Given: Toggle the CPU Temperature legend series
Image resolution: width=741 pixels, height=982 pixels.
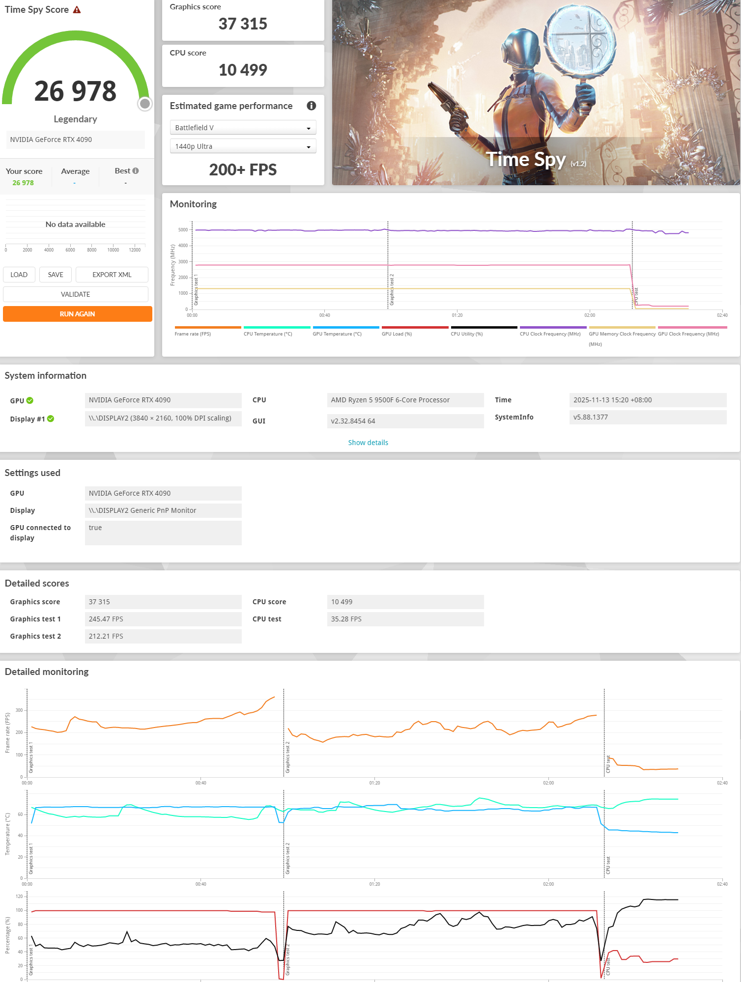Looking at the screenshot, I should tap(277, 328).
